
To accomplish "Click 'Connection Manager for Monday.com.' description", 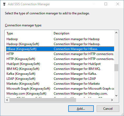I will [81, 94].
